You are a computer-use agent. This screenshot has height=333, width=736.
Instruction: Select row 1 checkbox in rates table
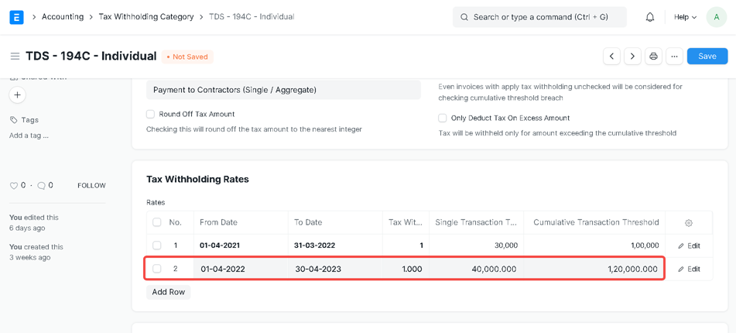pyautogui.click(x=157, y=245)
